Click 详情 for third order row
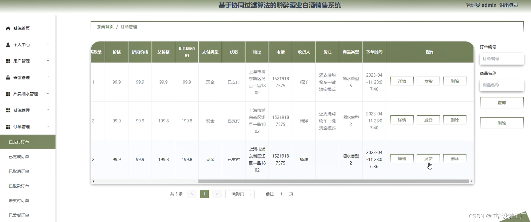The image size is (531, 222). pyautogui.click(x=402, y=159)
